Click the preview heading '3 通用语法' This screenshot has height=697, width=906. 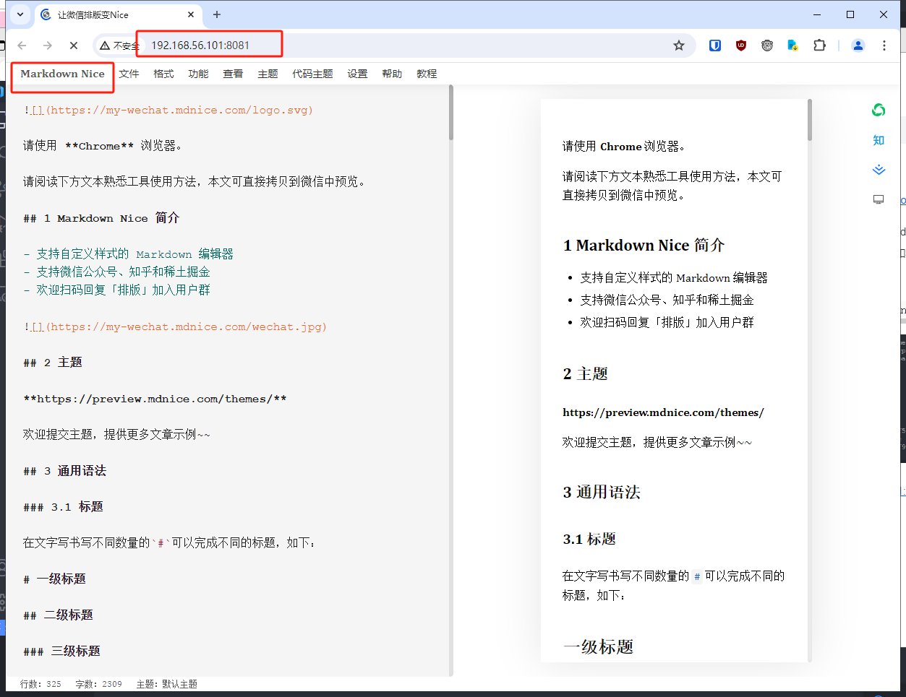(602, 493)
